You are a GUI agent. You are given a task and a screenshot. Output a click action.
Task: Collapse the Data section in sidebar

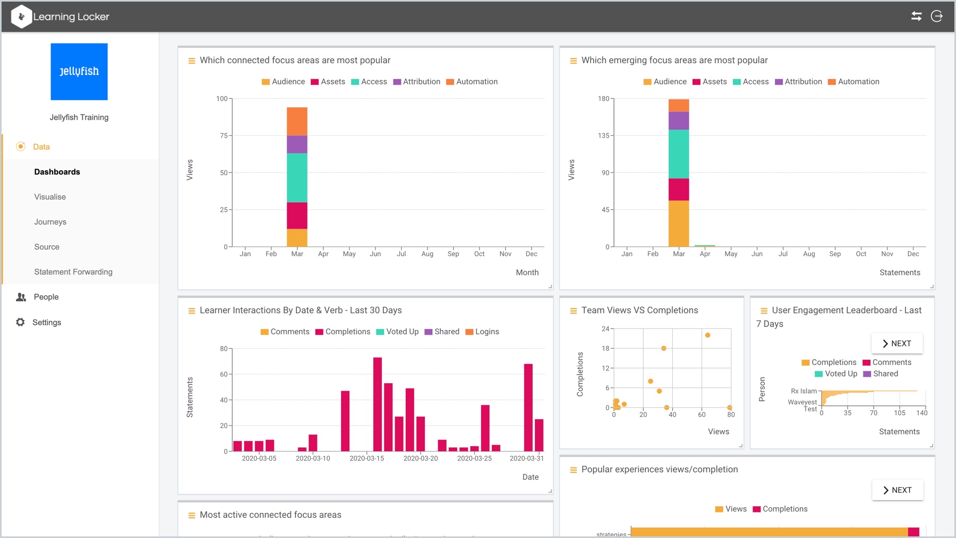click(41, 147)
